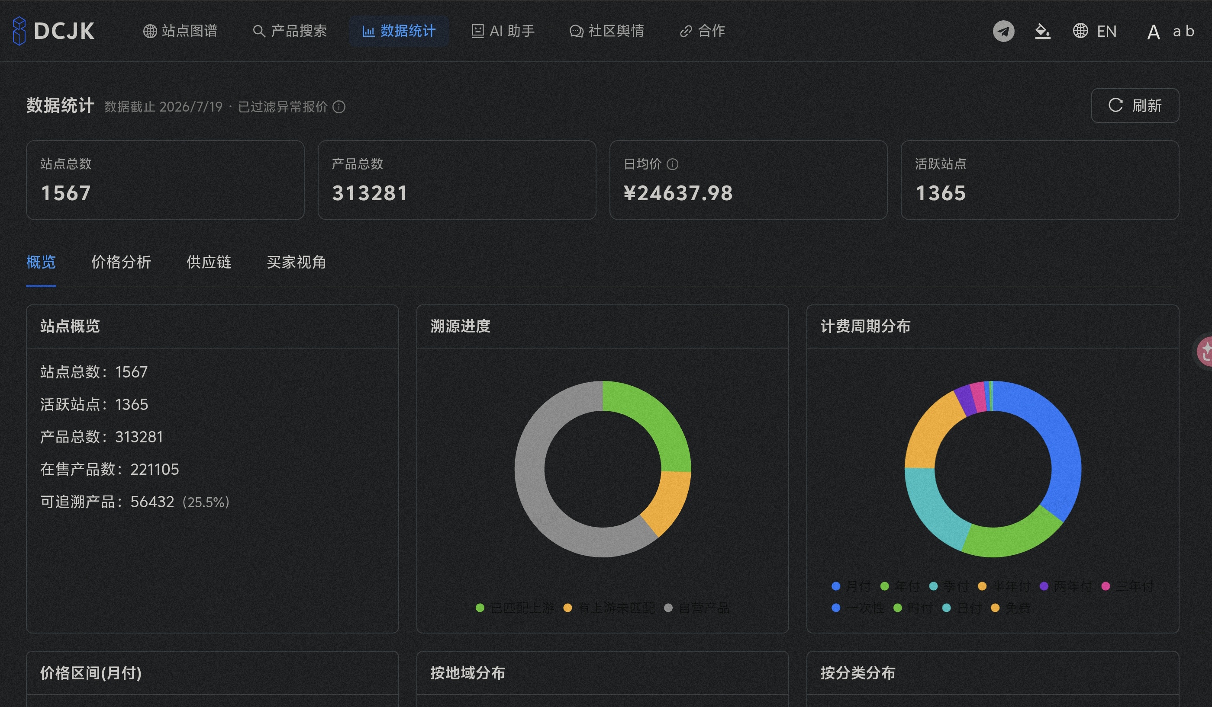
Task: Open the 社区舆情 nav item
Action: click(x=606, y=31)
